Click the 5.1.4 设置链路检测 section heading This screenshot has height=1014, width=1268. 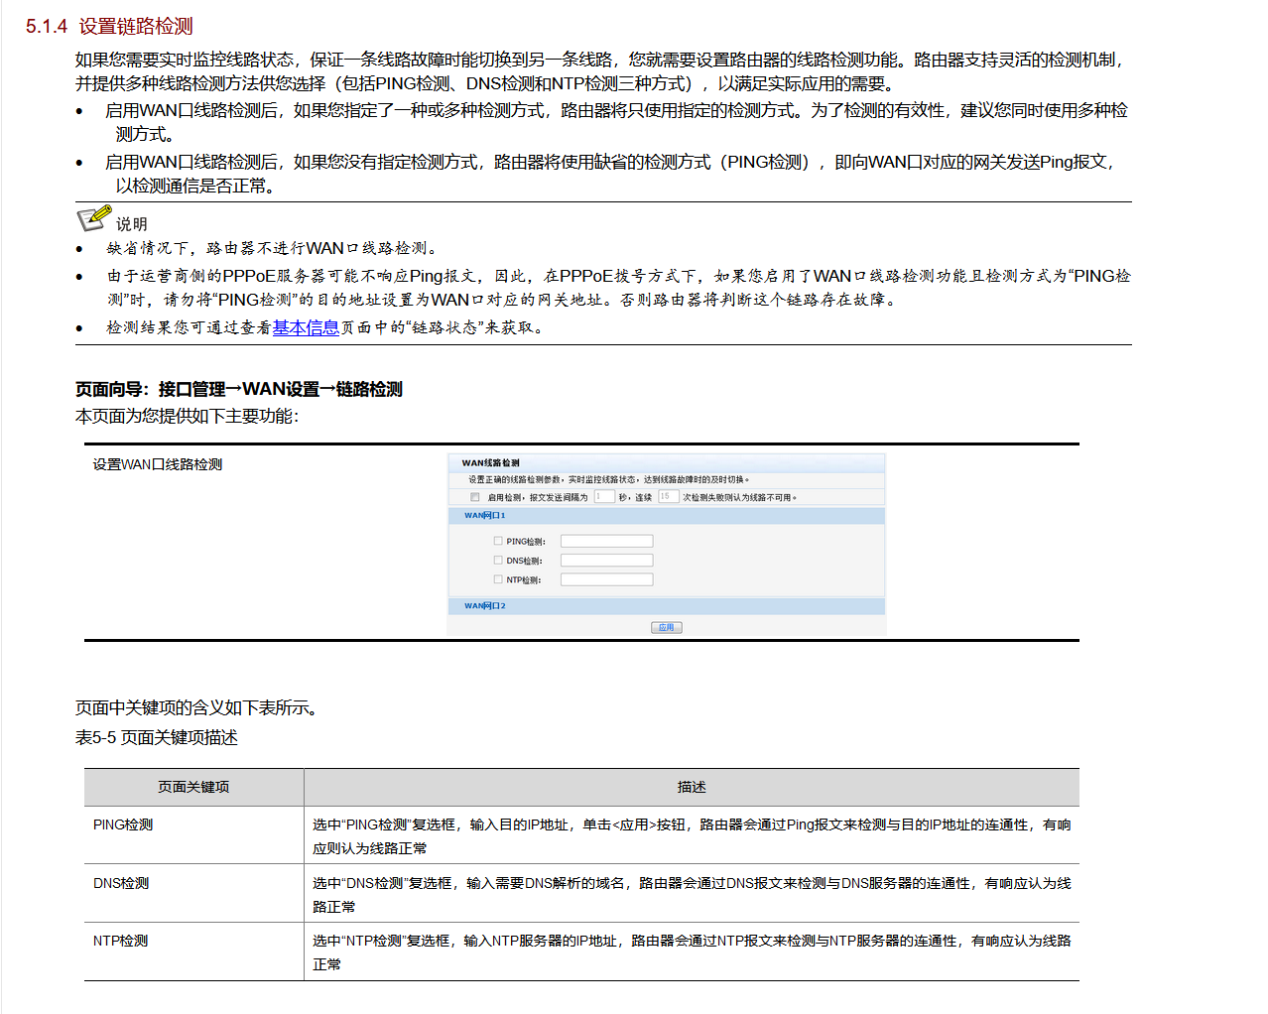point(109,27)
